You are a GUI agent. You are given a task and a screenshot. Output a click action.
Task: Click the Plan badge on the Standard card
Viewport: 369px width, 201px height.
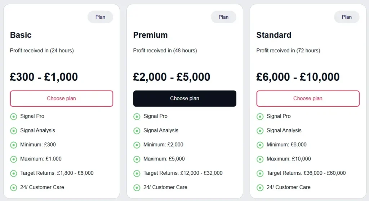pos(347,17)
